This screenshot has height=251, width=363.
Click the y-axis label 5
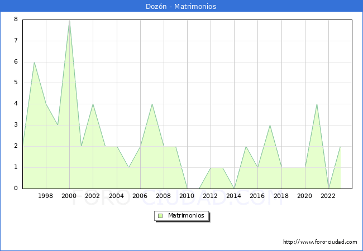point(16,83)
